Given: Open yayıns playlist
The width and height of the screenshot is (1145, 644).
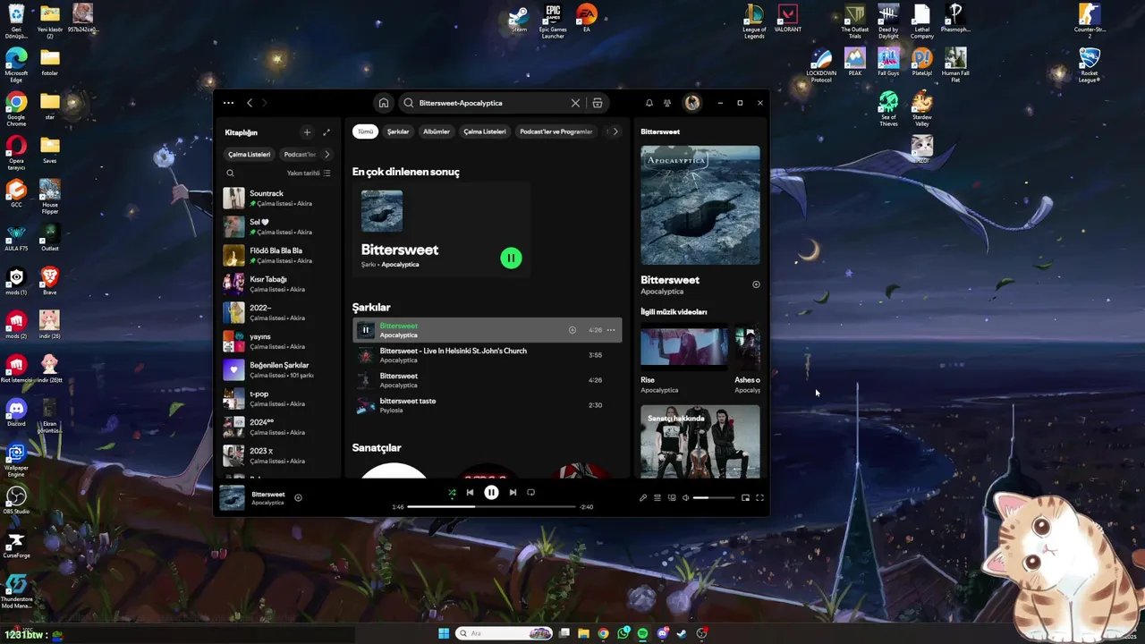Looking at the screenshot, I should pos(278,341).
